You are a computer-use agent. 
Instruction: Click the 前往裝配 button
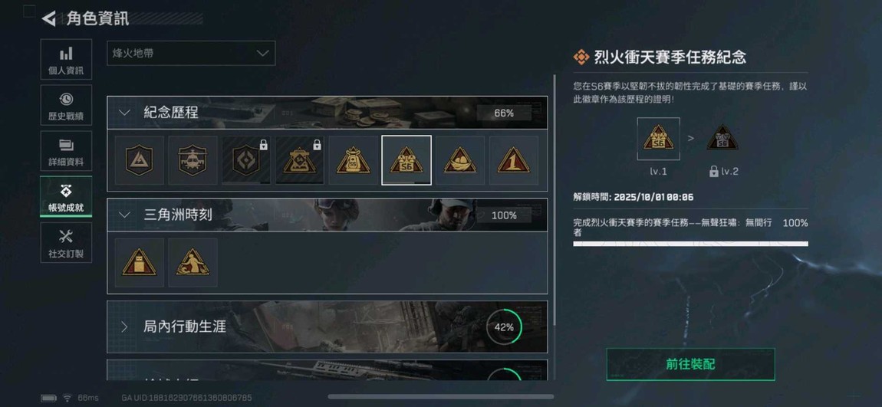pos(690,364)
